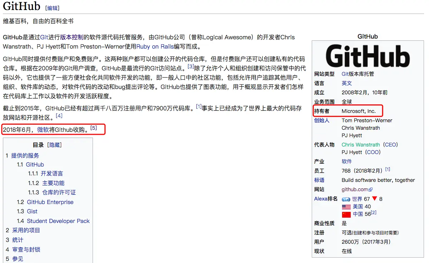429x263 pixels.
Task: Click the China flag icon beside 中国 56
Action: pyautogui.click(x=346, y=214)
